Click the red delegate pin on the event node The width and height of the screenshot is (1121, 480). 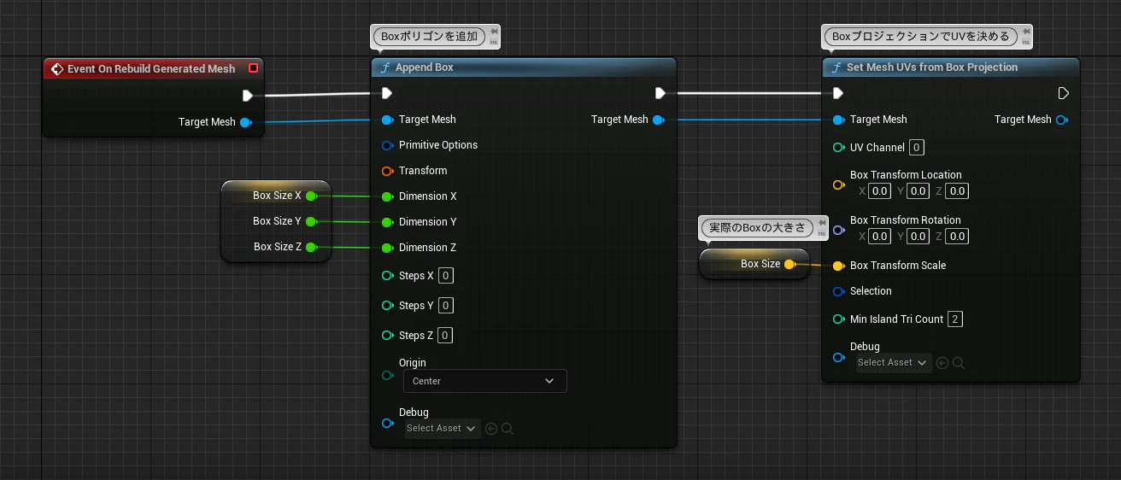253,68
